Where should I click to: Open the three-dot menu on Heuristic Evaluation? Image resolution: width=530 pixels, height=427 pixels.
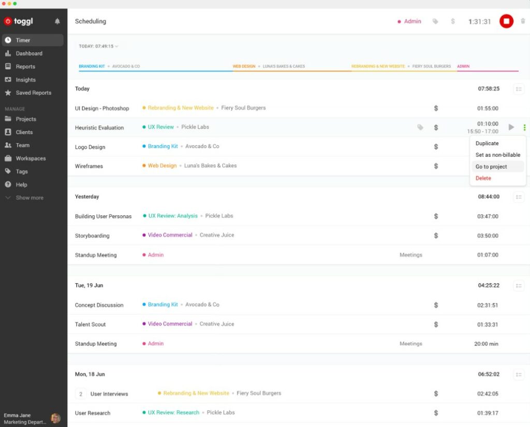(x=524, y=127)
